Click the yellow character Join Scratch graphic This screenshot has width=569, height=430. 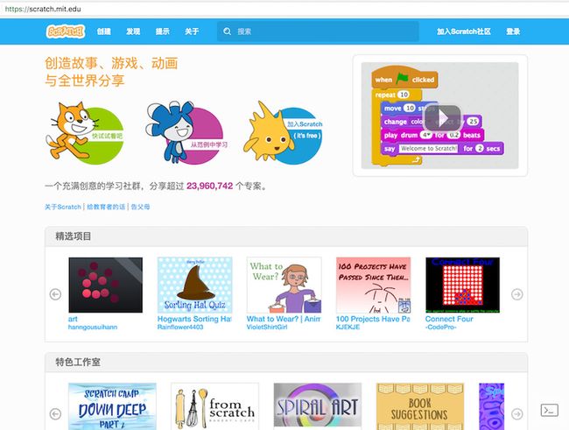[283, 133]
